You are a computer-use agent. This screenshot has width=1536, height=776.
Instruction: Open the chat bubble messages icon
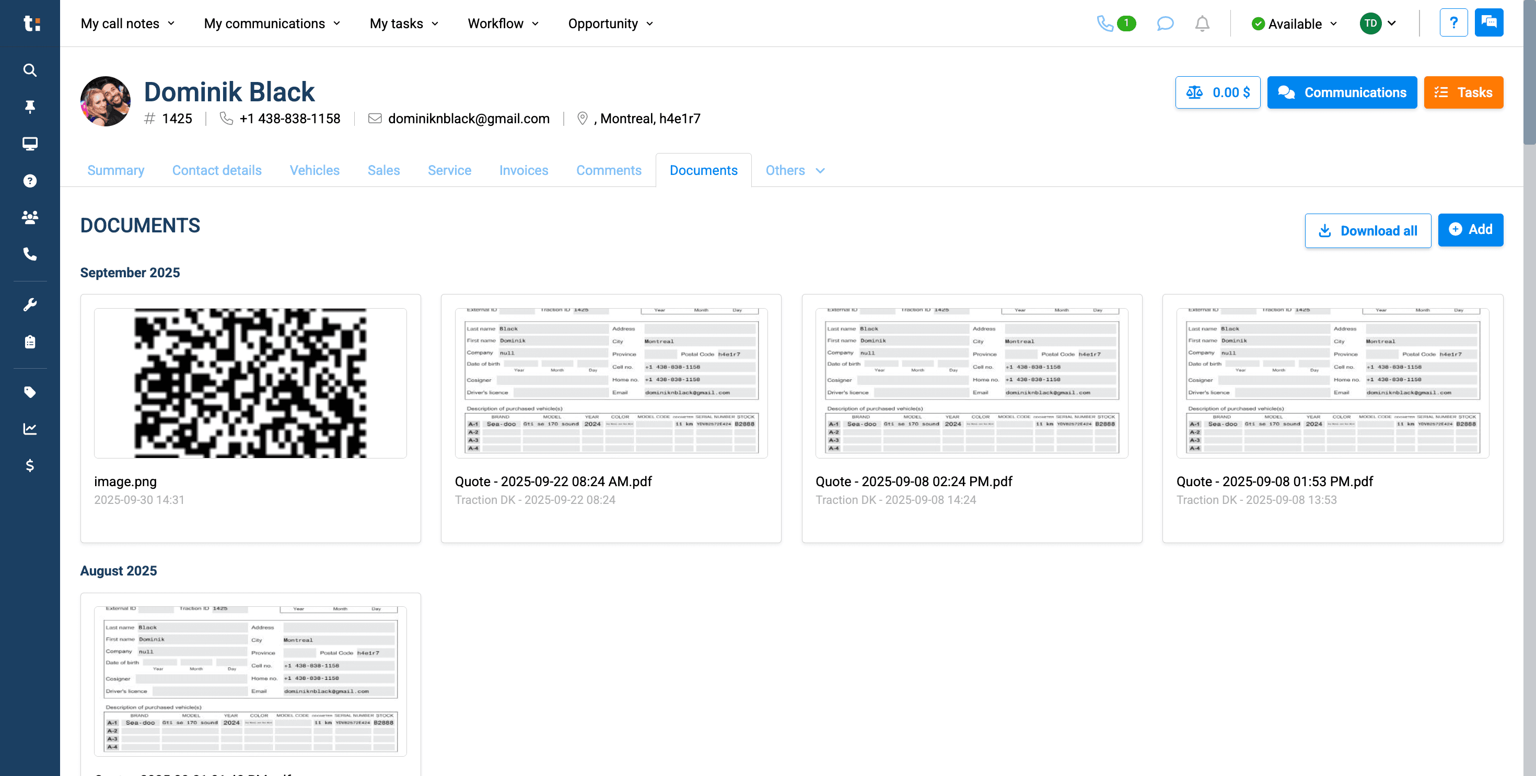coord(1165,23)
